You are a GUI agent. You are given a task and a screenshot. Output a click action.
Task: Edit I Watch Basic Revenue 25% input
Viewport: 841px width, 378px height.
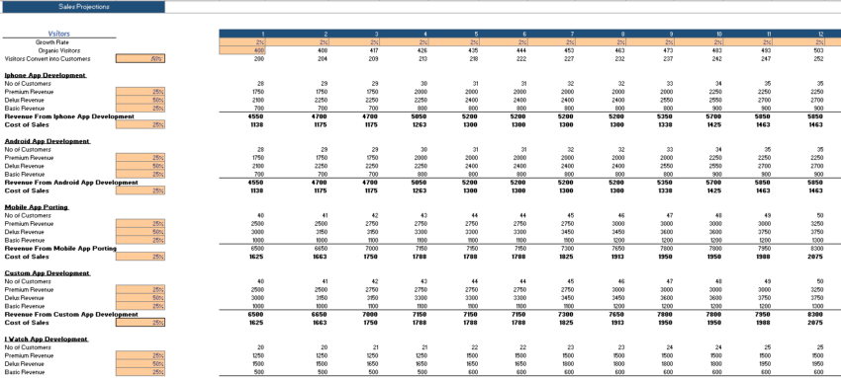tap(140, 371)
